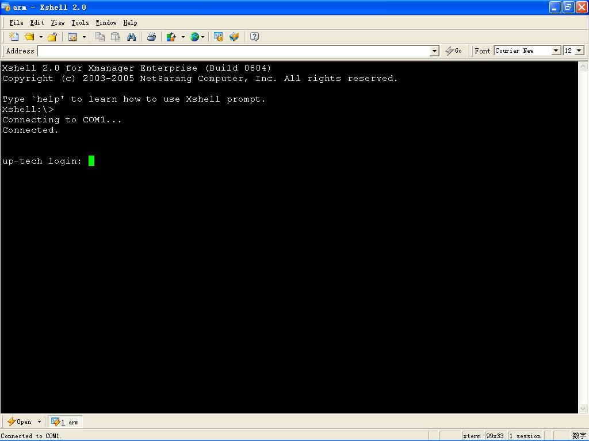This screenshot has height=441, width=589.
Task: Click inside the Address input field
Action: [234, 51]
